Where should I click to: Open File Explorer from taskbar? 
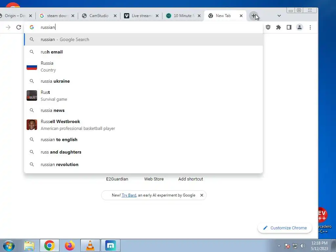(29, 245)
